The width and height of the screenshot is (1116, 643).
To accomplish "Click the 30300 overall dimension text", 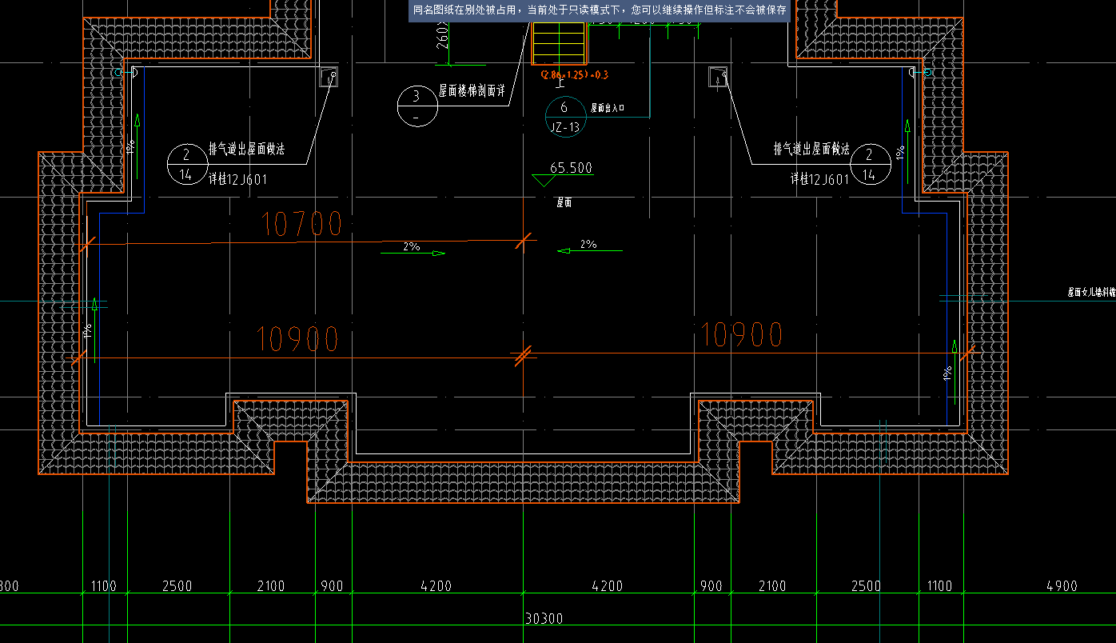I will coord(544,618).
